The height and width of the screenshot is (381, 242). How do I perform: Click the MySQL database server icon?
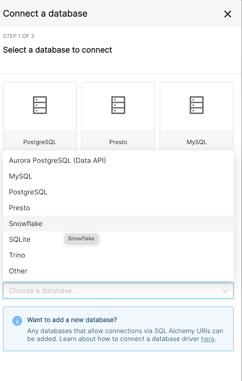[197, 105]
